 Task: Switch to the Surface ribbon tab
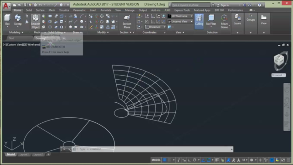click(40, 10)
